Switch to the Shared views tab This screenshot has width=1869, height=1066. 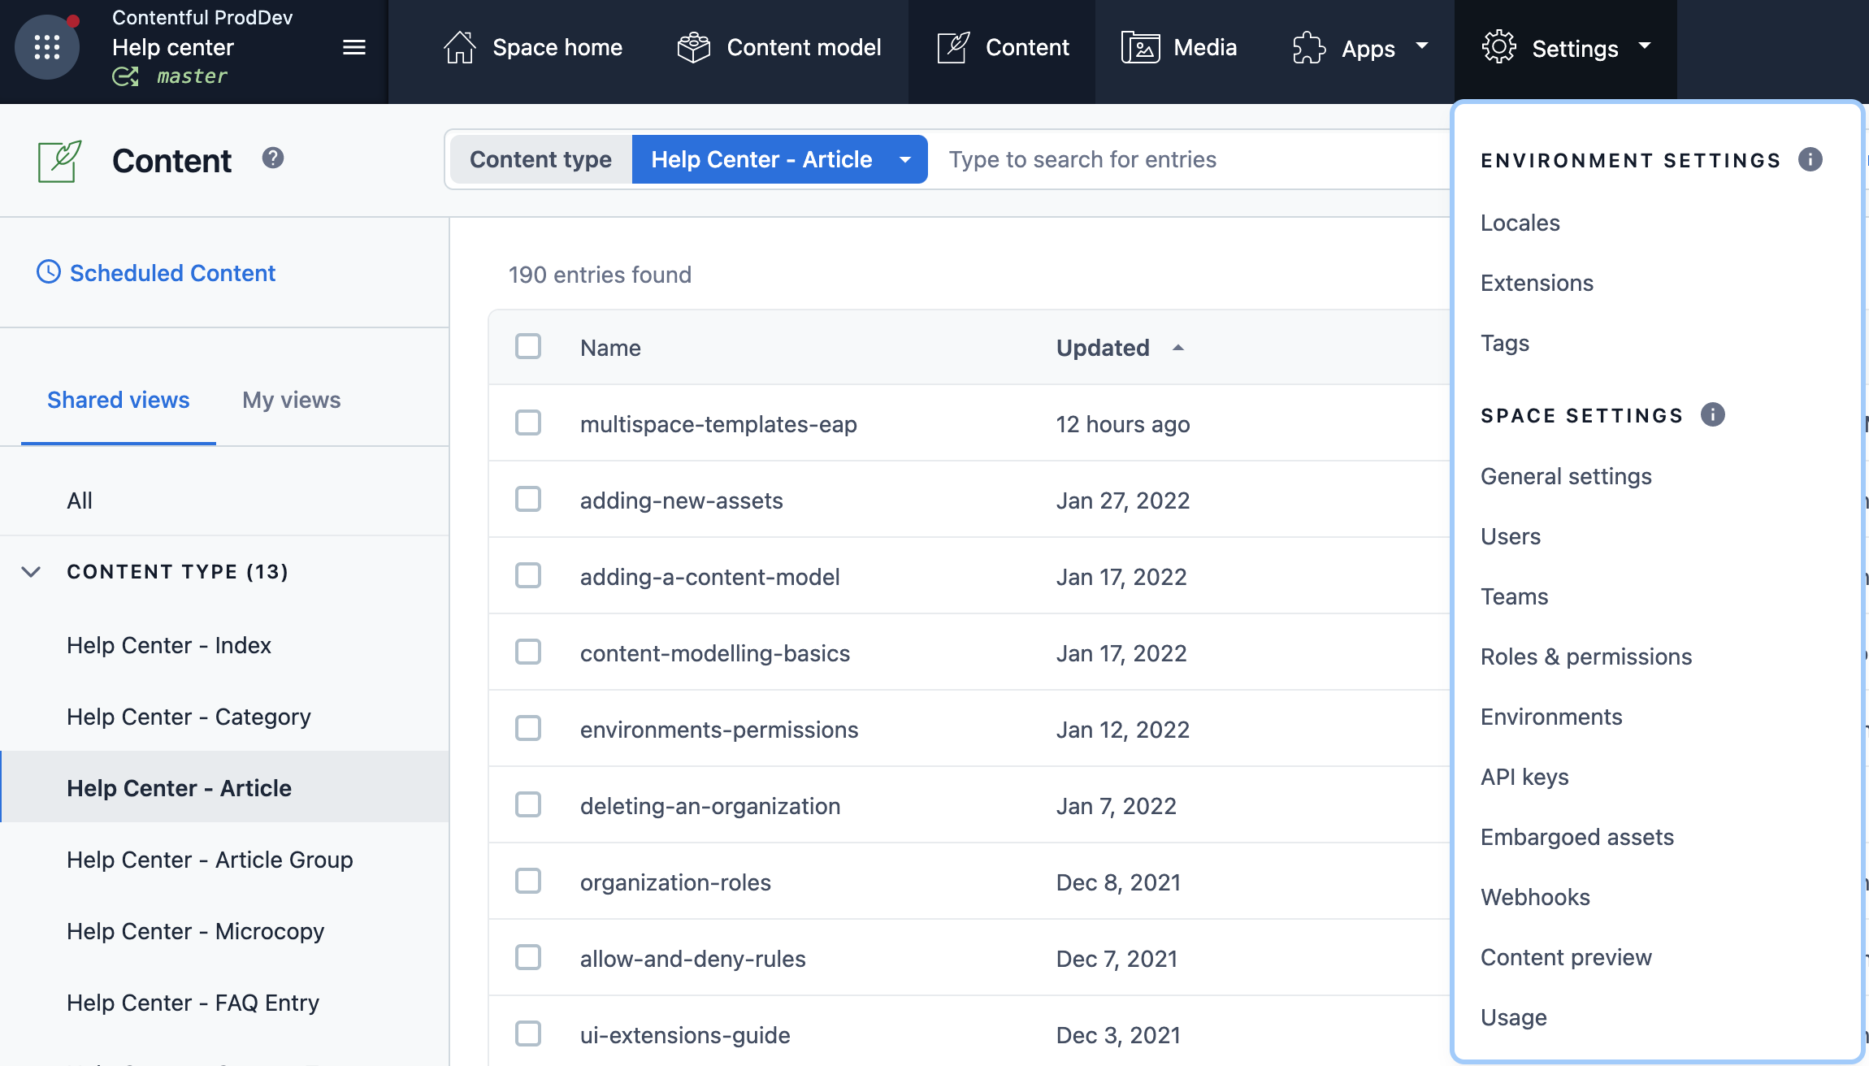coord(119,400)
